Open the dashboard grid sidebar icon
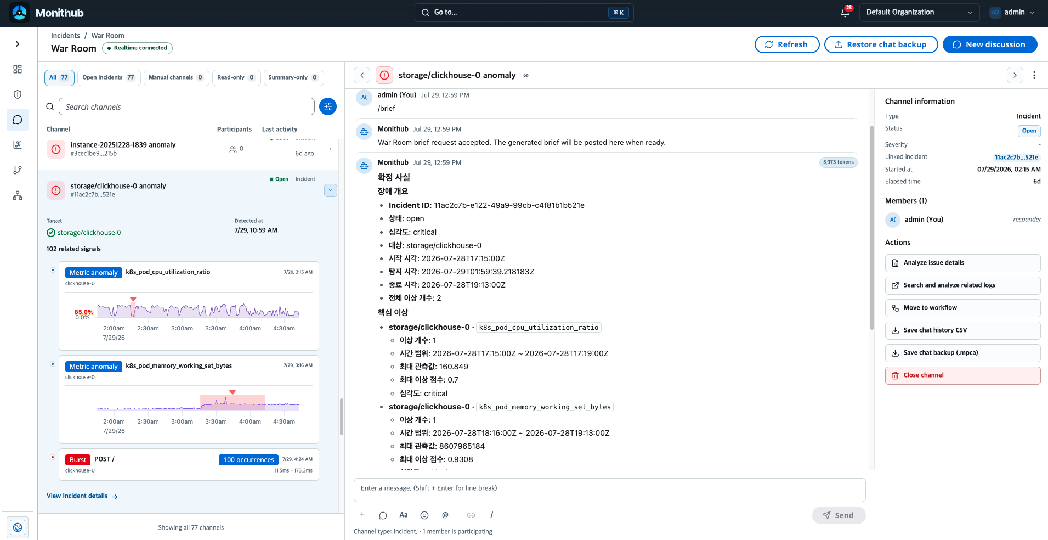1048x540 pixels. [x=18, y=69]
